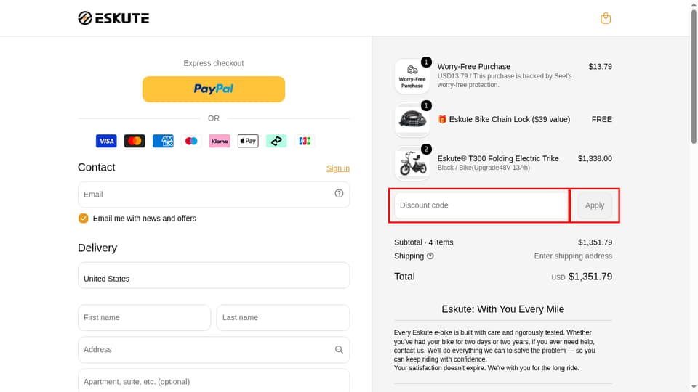Click the 'FREE' price label

point(602,119)
